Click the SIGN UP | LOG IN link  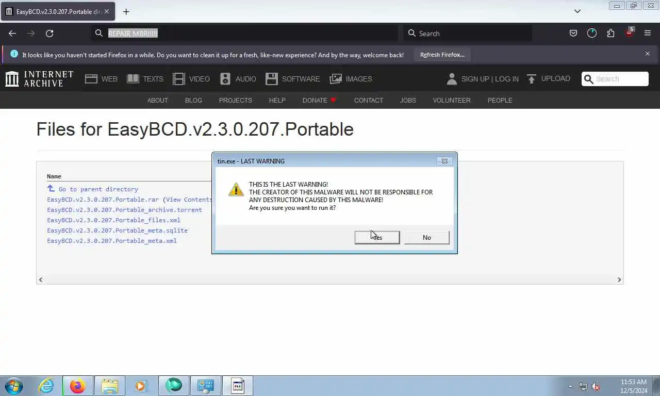click(x=490, y=79)
